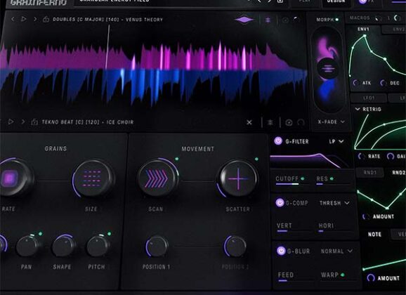Image resolution: width=406 pixels, height=295 pixels.
Task: Click the Position 1 knob
Action: (x=157, y=246)
